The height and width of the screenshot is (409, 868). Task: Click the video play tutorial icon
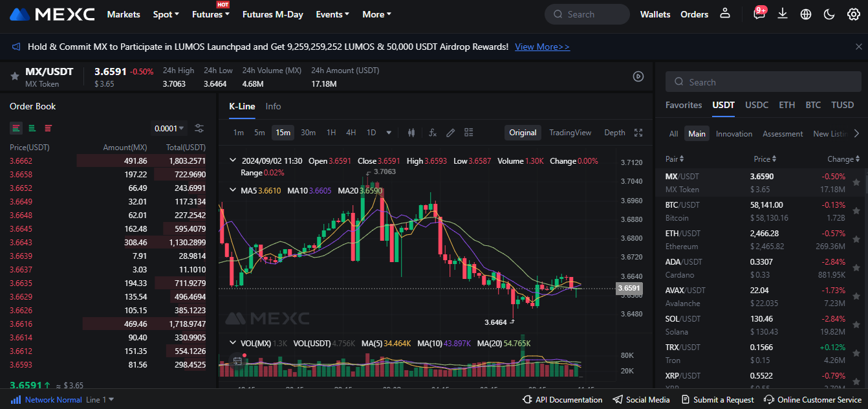click(x=638, y=76)
